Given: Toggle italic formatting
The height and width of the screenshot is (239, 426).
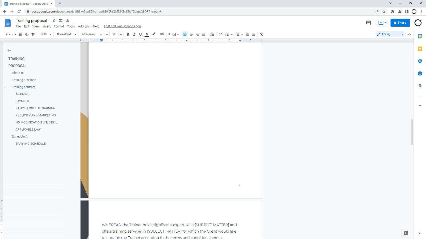Looking at the screenshot, I should click(x=134, y=34).
